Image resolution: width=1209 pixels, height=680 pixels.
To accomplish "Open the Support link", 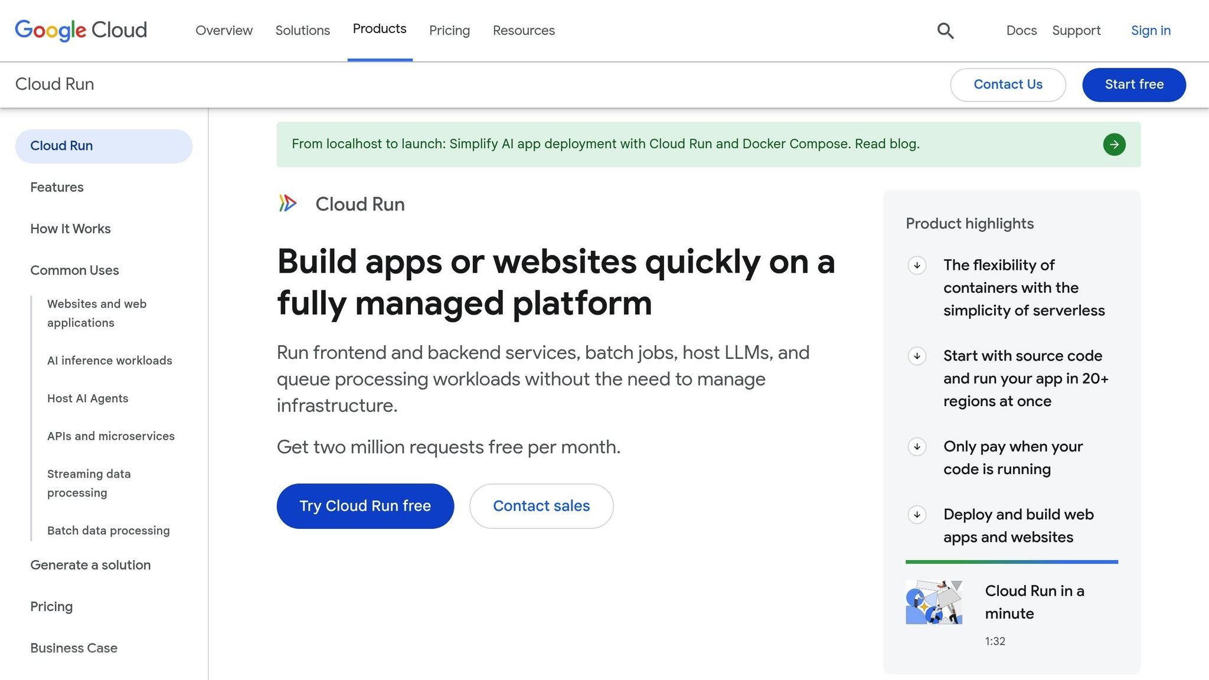I will [x=1076, y=31].
